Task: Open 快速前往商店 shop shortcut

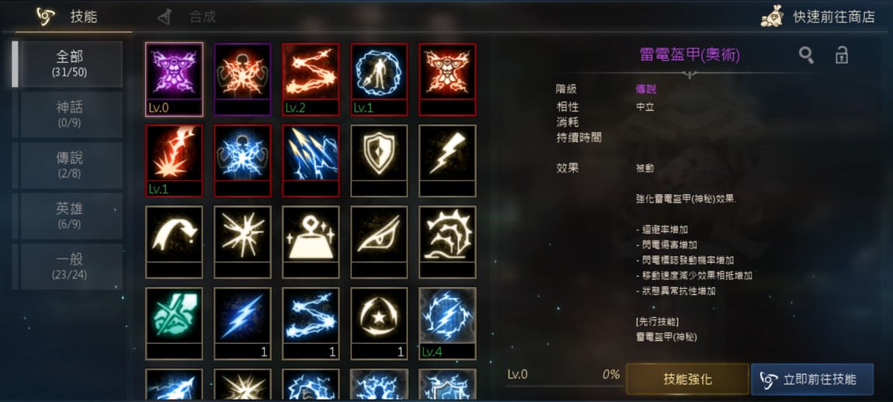Action: (x=818, y=16)
